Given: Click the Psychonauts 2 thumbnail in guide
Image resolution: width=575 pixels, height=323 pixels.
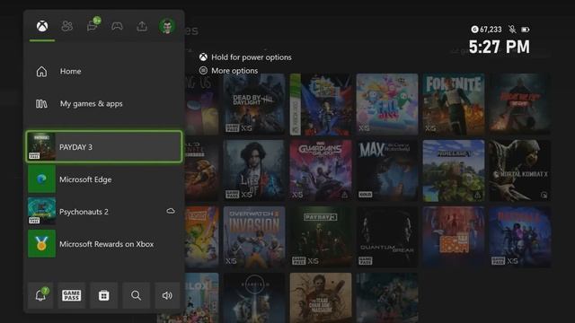Looking at the screenshot, I should 41,212.
